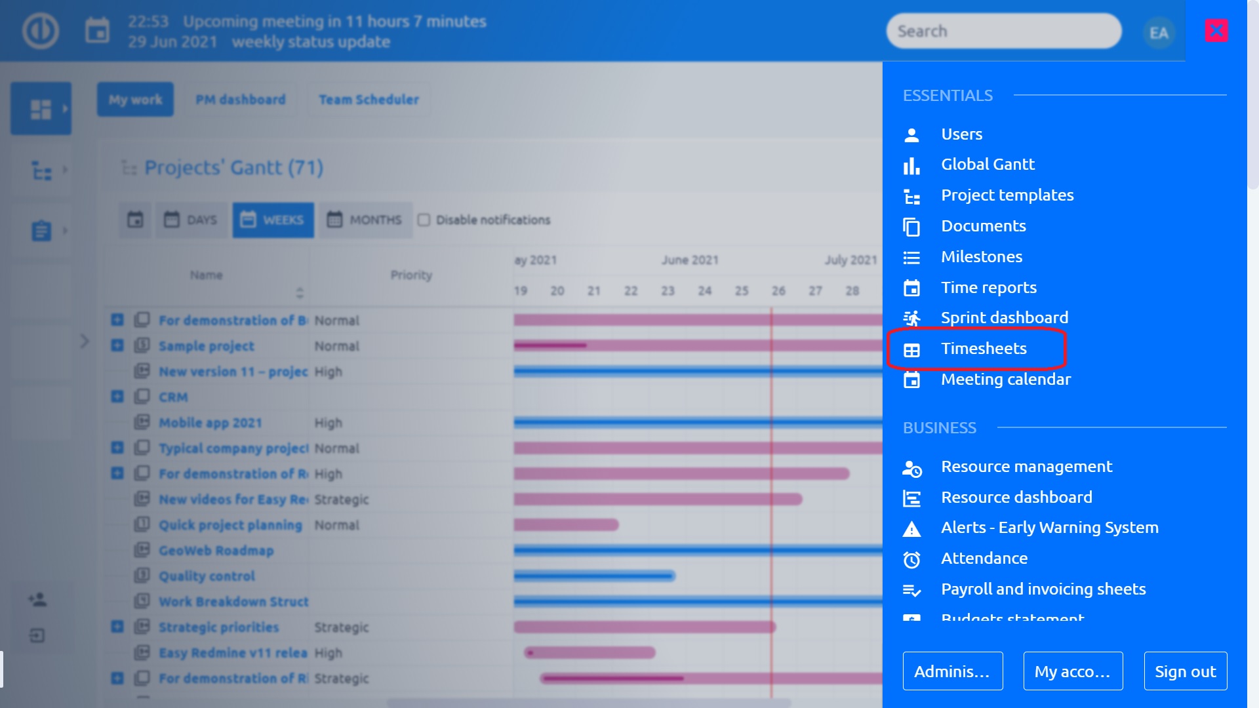This screenshot has width=1259, height=708.
Task: Expand the CRM project in the Gantt
Action: tap(117, 397)
